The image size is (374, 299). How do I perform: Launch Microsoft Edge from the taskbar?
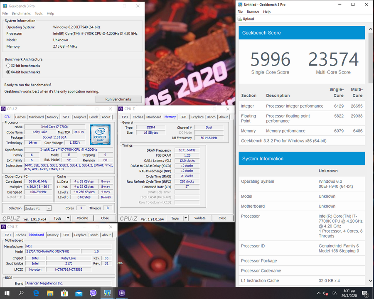pyautogui.click(x=36, y=293)
